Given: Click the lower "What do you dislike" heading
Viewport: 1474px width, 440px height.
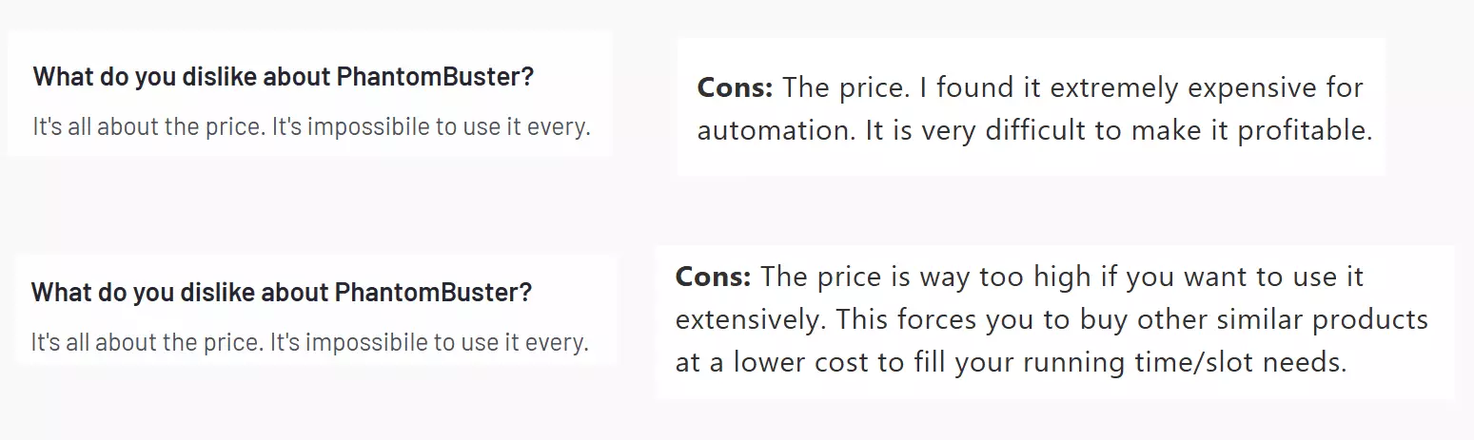Looking at the screenshot, I should pyautogui.click(x=282, y=292).
